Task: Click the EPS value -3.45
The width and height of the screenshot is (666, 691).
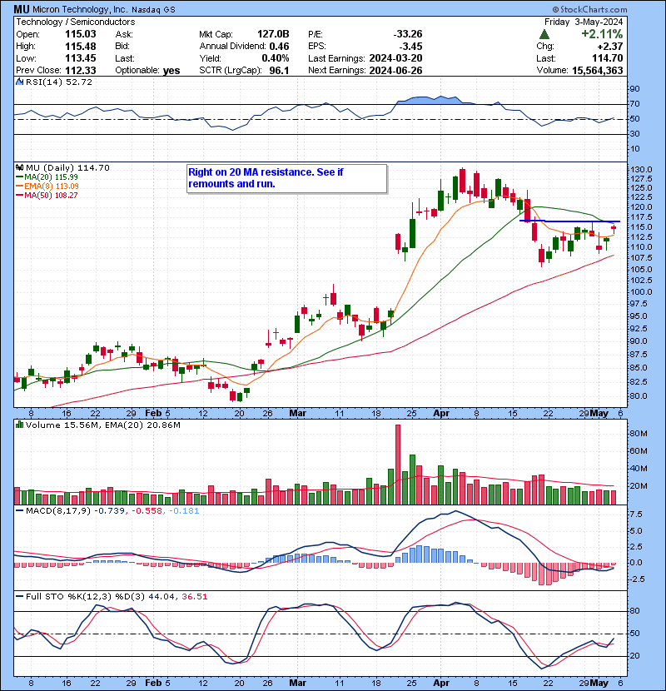Action: 410,47
